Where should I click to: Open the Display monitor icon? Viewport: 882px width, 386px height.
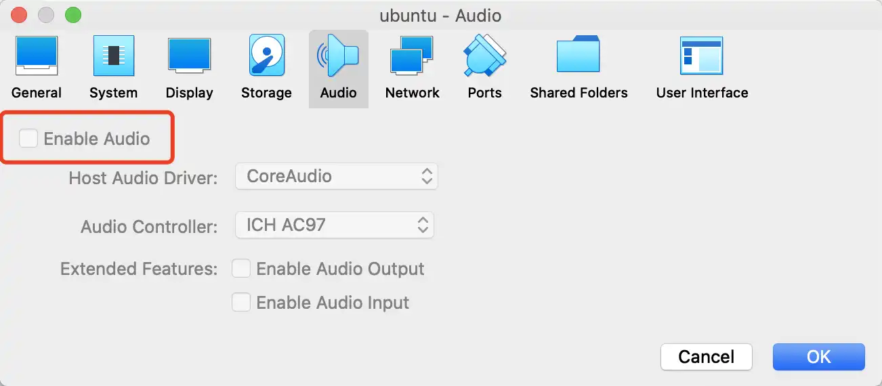point(190,56)
